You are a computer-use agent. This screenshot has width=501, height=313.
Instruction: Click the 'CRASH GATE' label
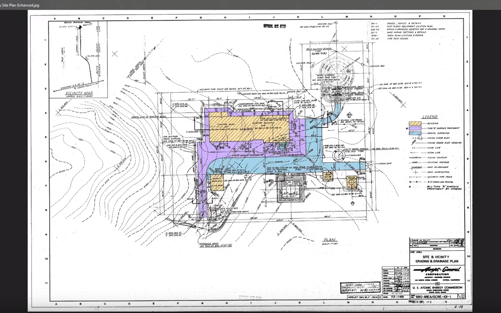coord(385,164)
